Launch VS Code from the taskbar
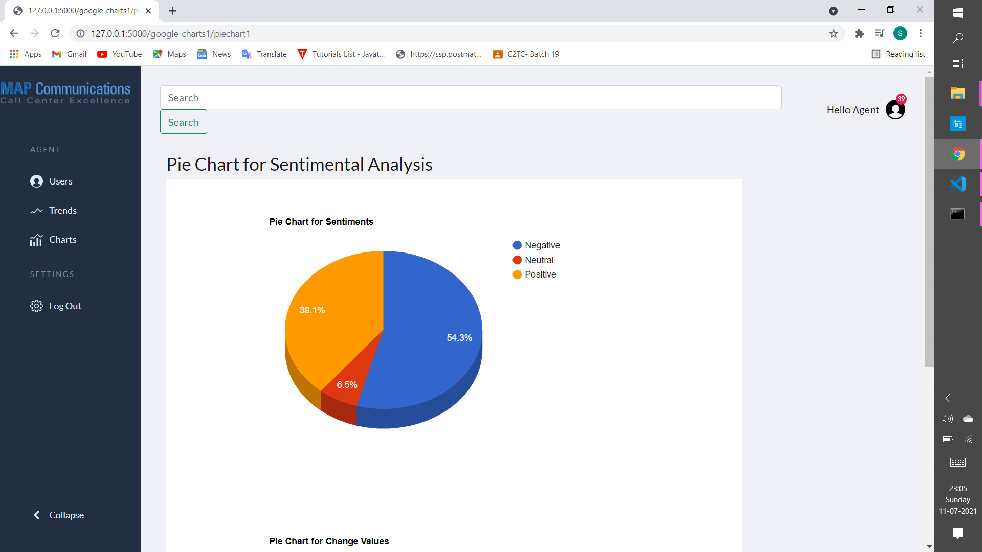Image resolution: width=982 pixels, height=552 pixels. (x=959, y=183)
